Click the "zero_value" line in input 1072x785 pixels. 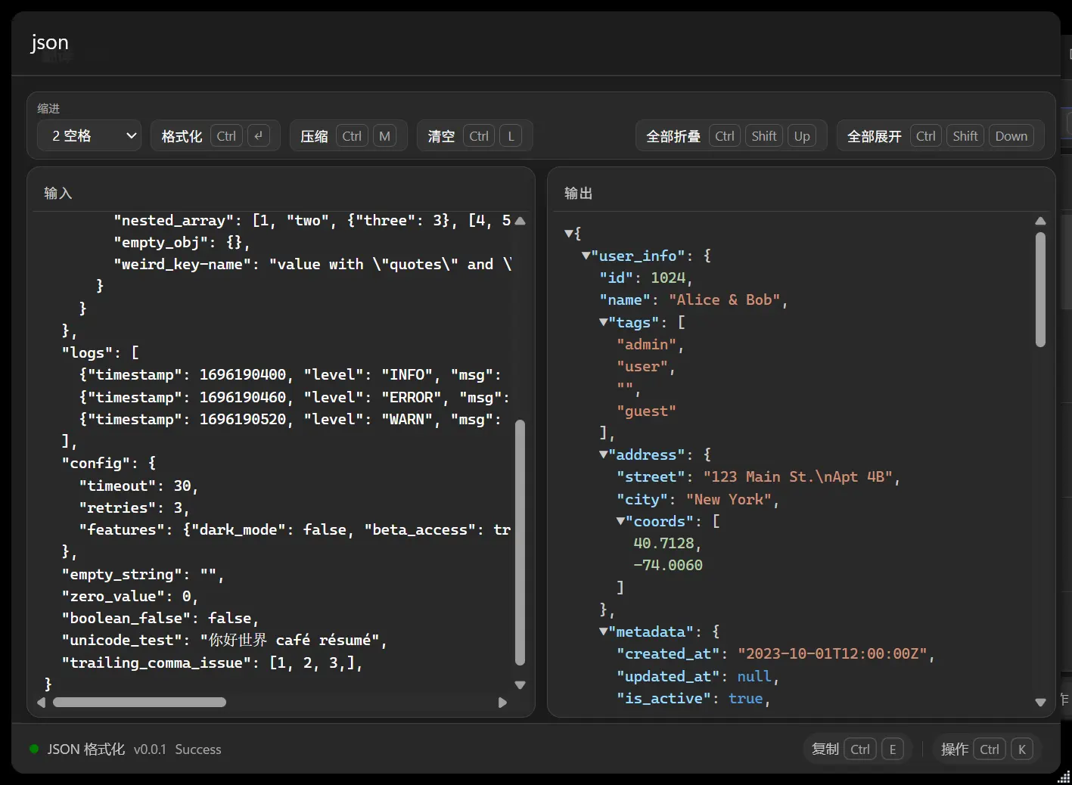[x=129, y=597]
